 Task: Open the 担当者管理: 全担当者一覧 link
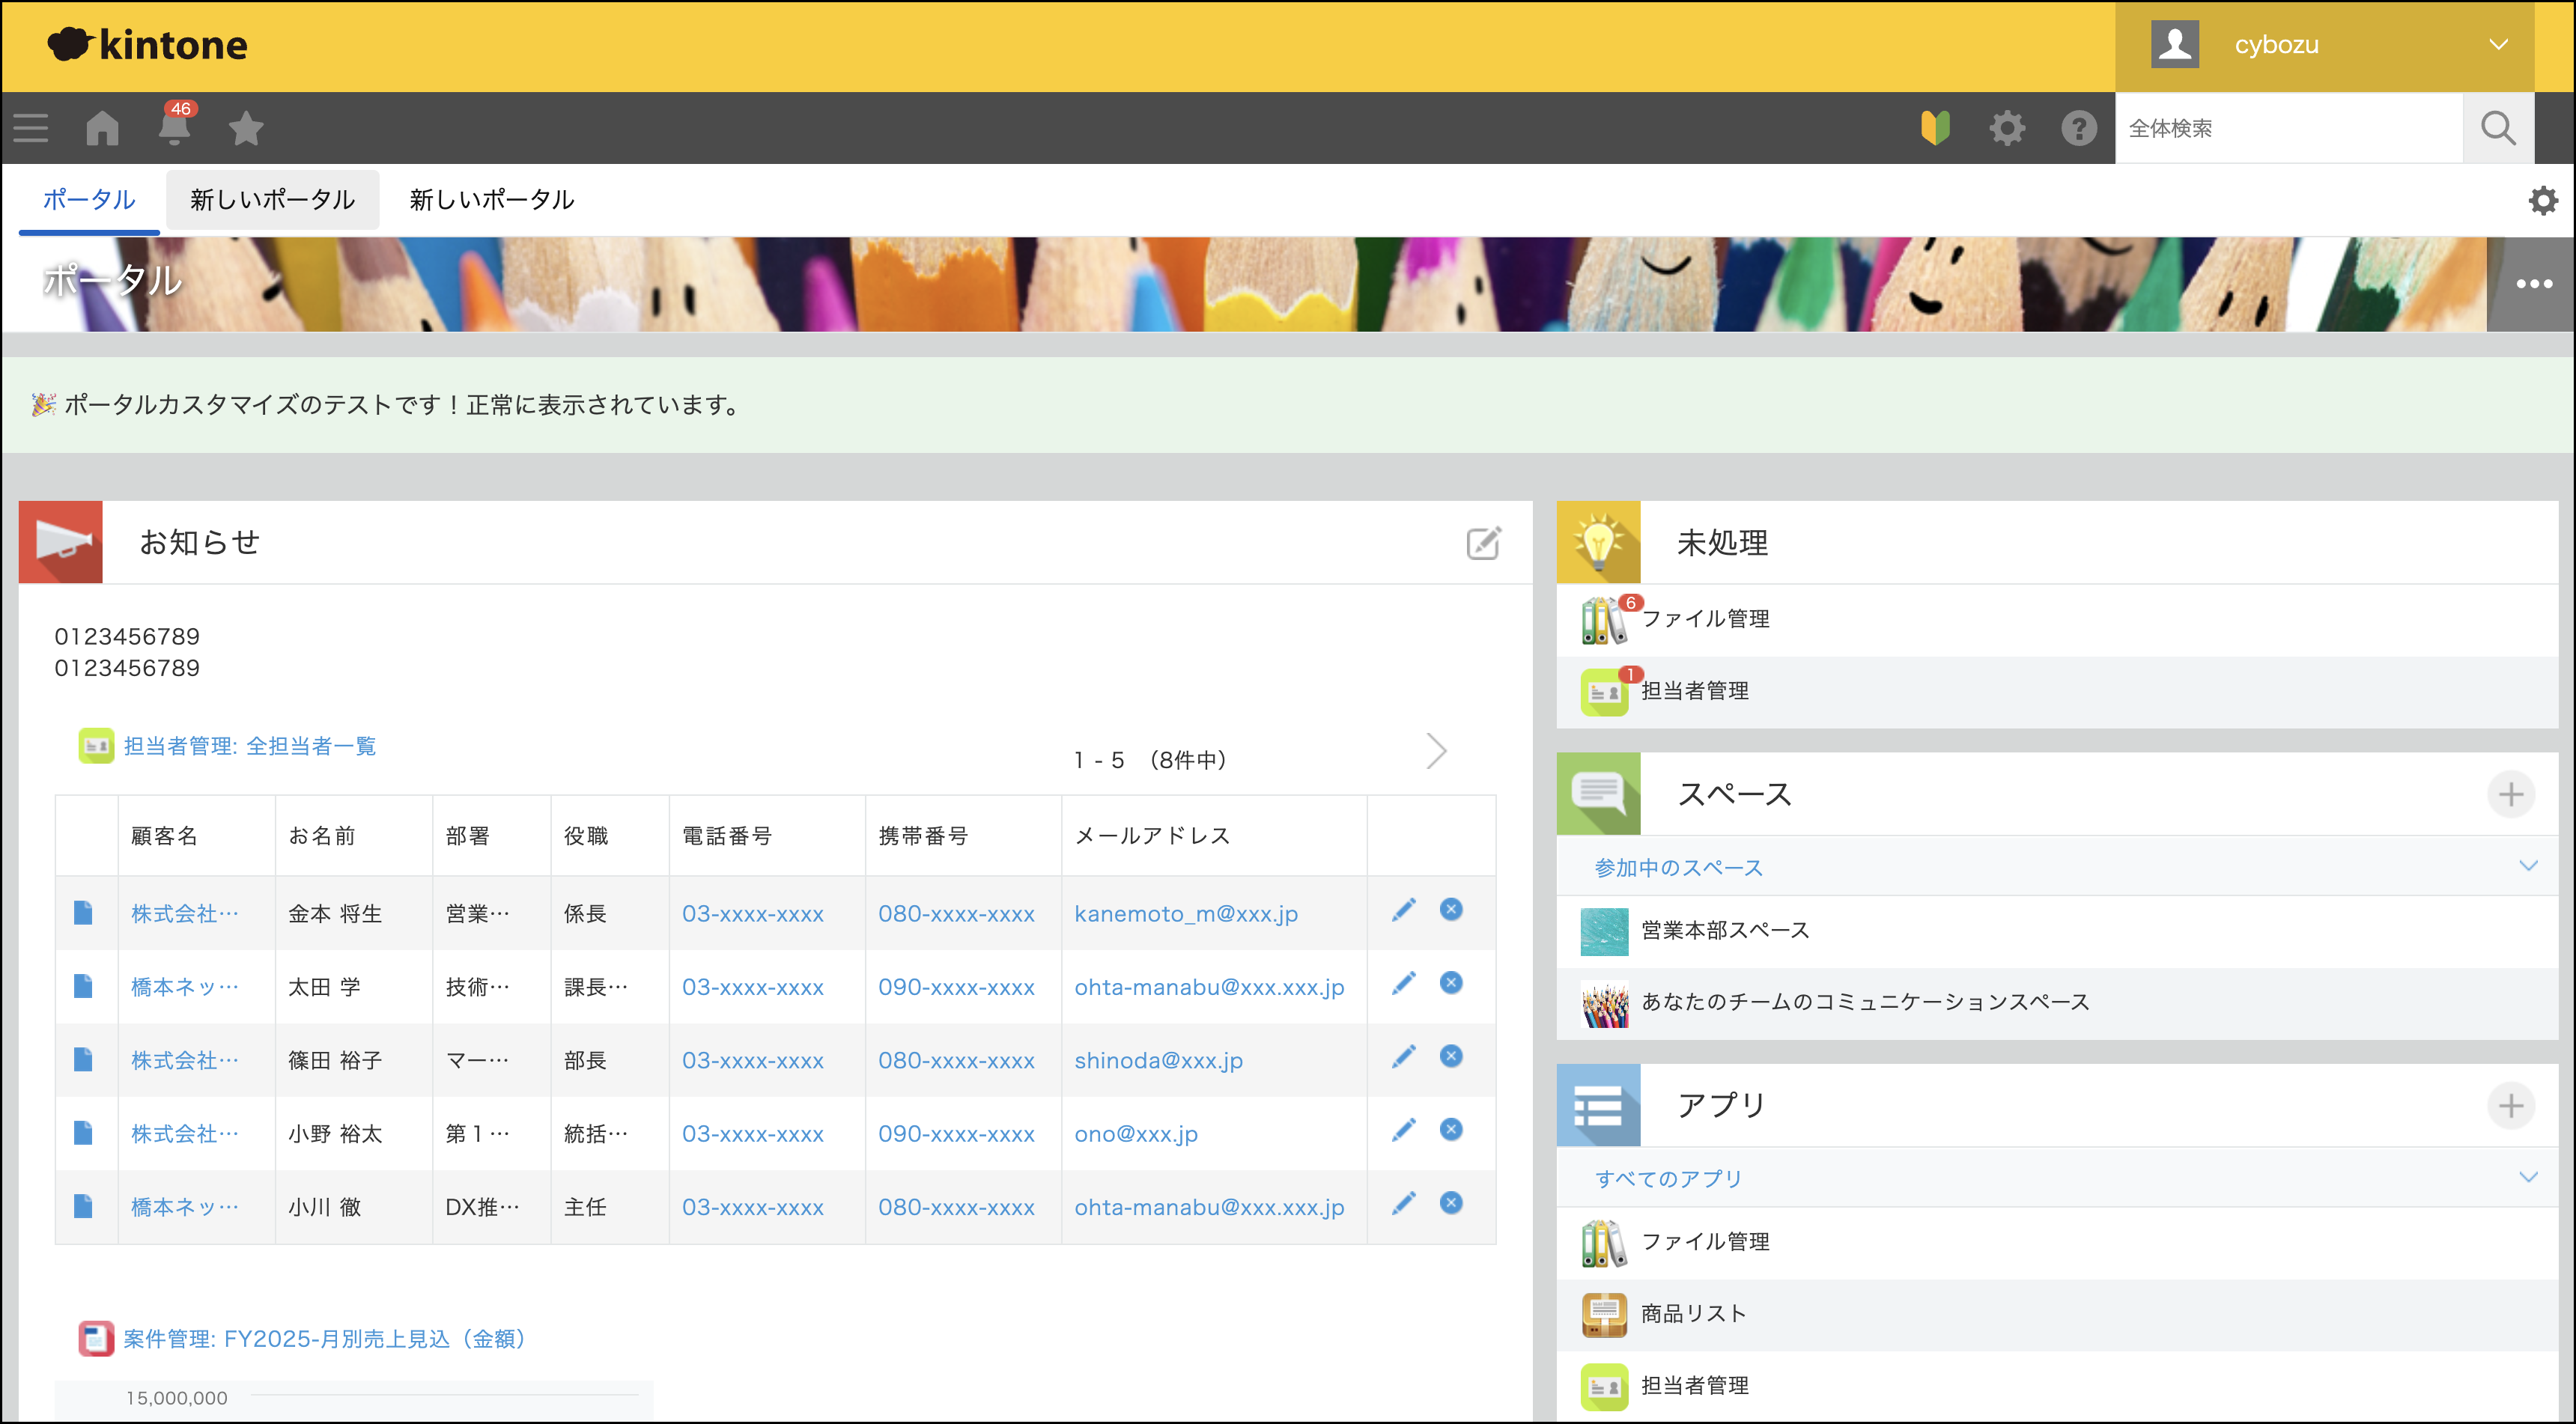pos(249,745)
